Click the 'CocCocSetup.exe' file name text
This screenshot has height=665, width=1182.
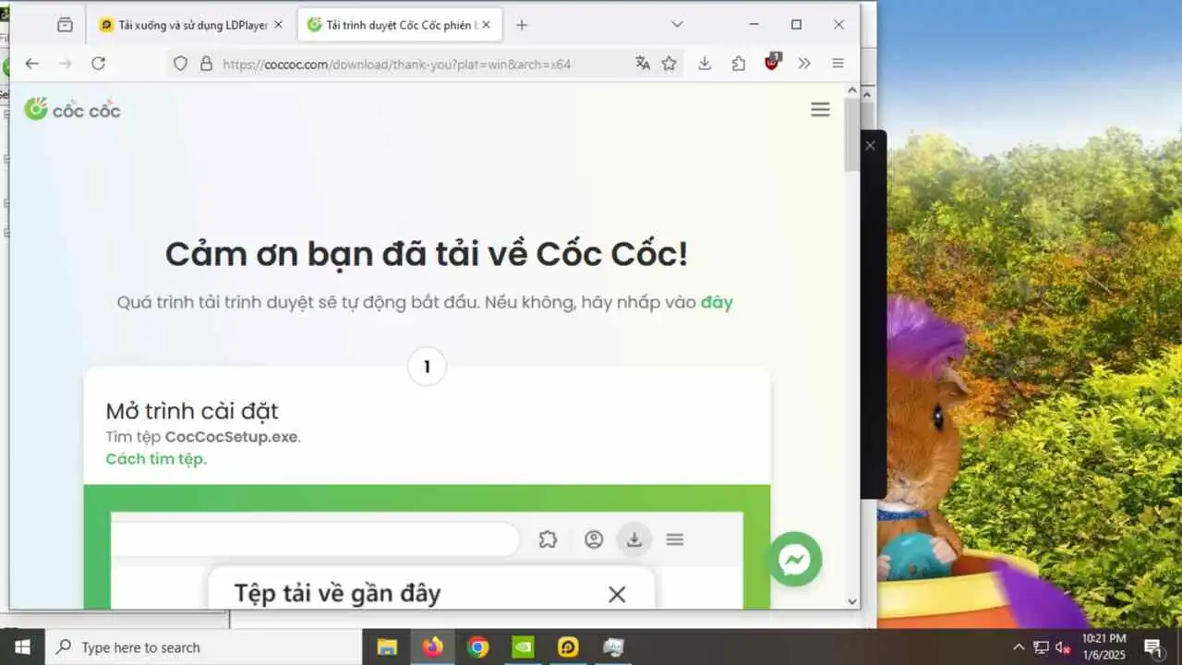(x=232, y=437)
